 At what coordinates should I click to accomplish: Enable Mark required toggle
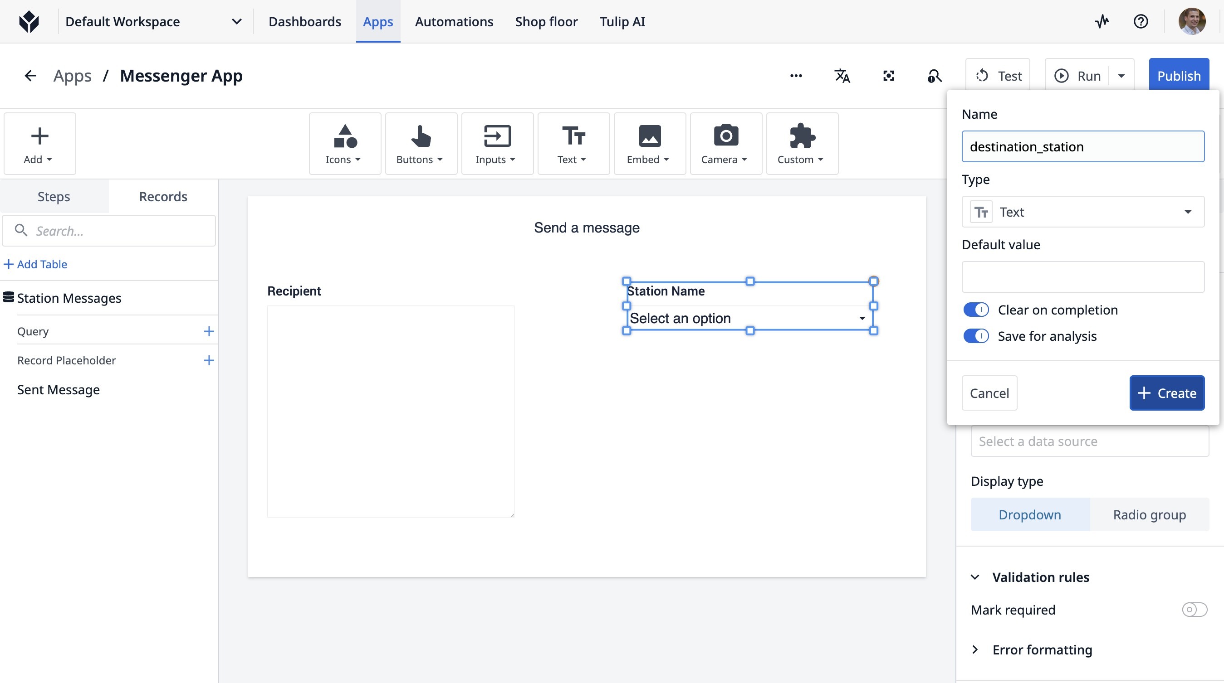click(x=1194, y=610)
